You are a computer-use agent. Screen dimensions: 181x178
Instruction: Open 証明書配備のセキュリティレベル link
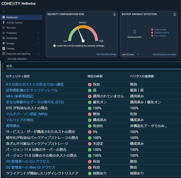[32, 90]
